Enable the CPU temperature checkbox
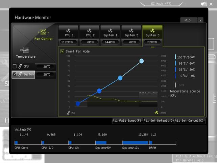The image size is (217, 163). click(15, 66)
